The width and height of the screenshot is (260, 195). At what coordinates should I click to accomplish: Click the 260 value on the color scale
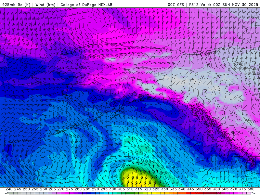pos(44,189)
